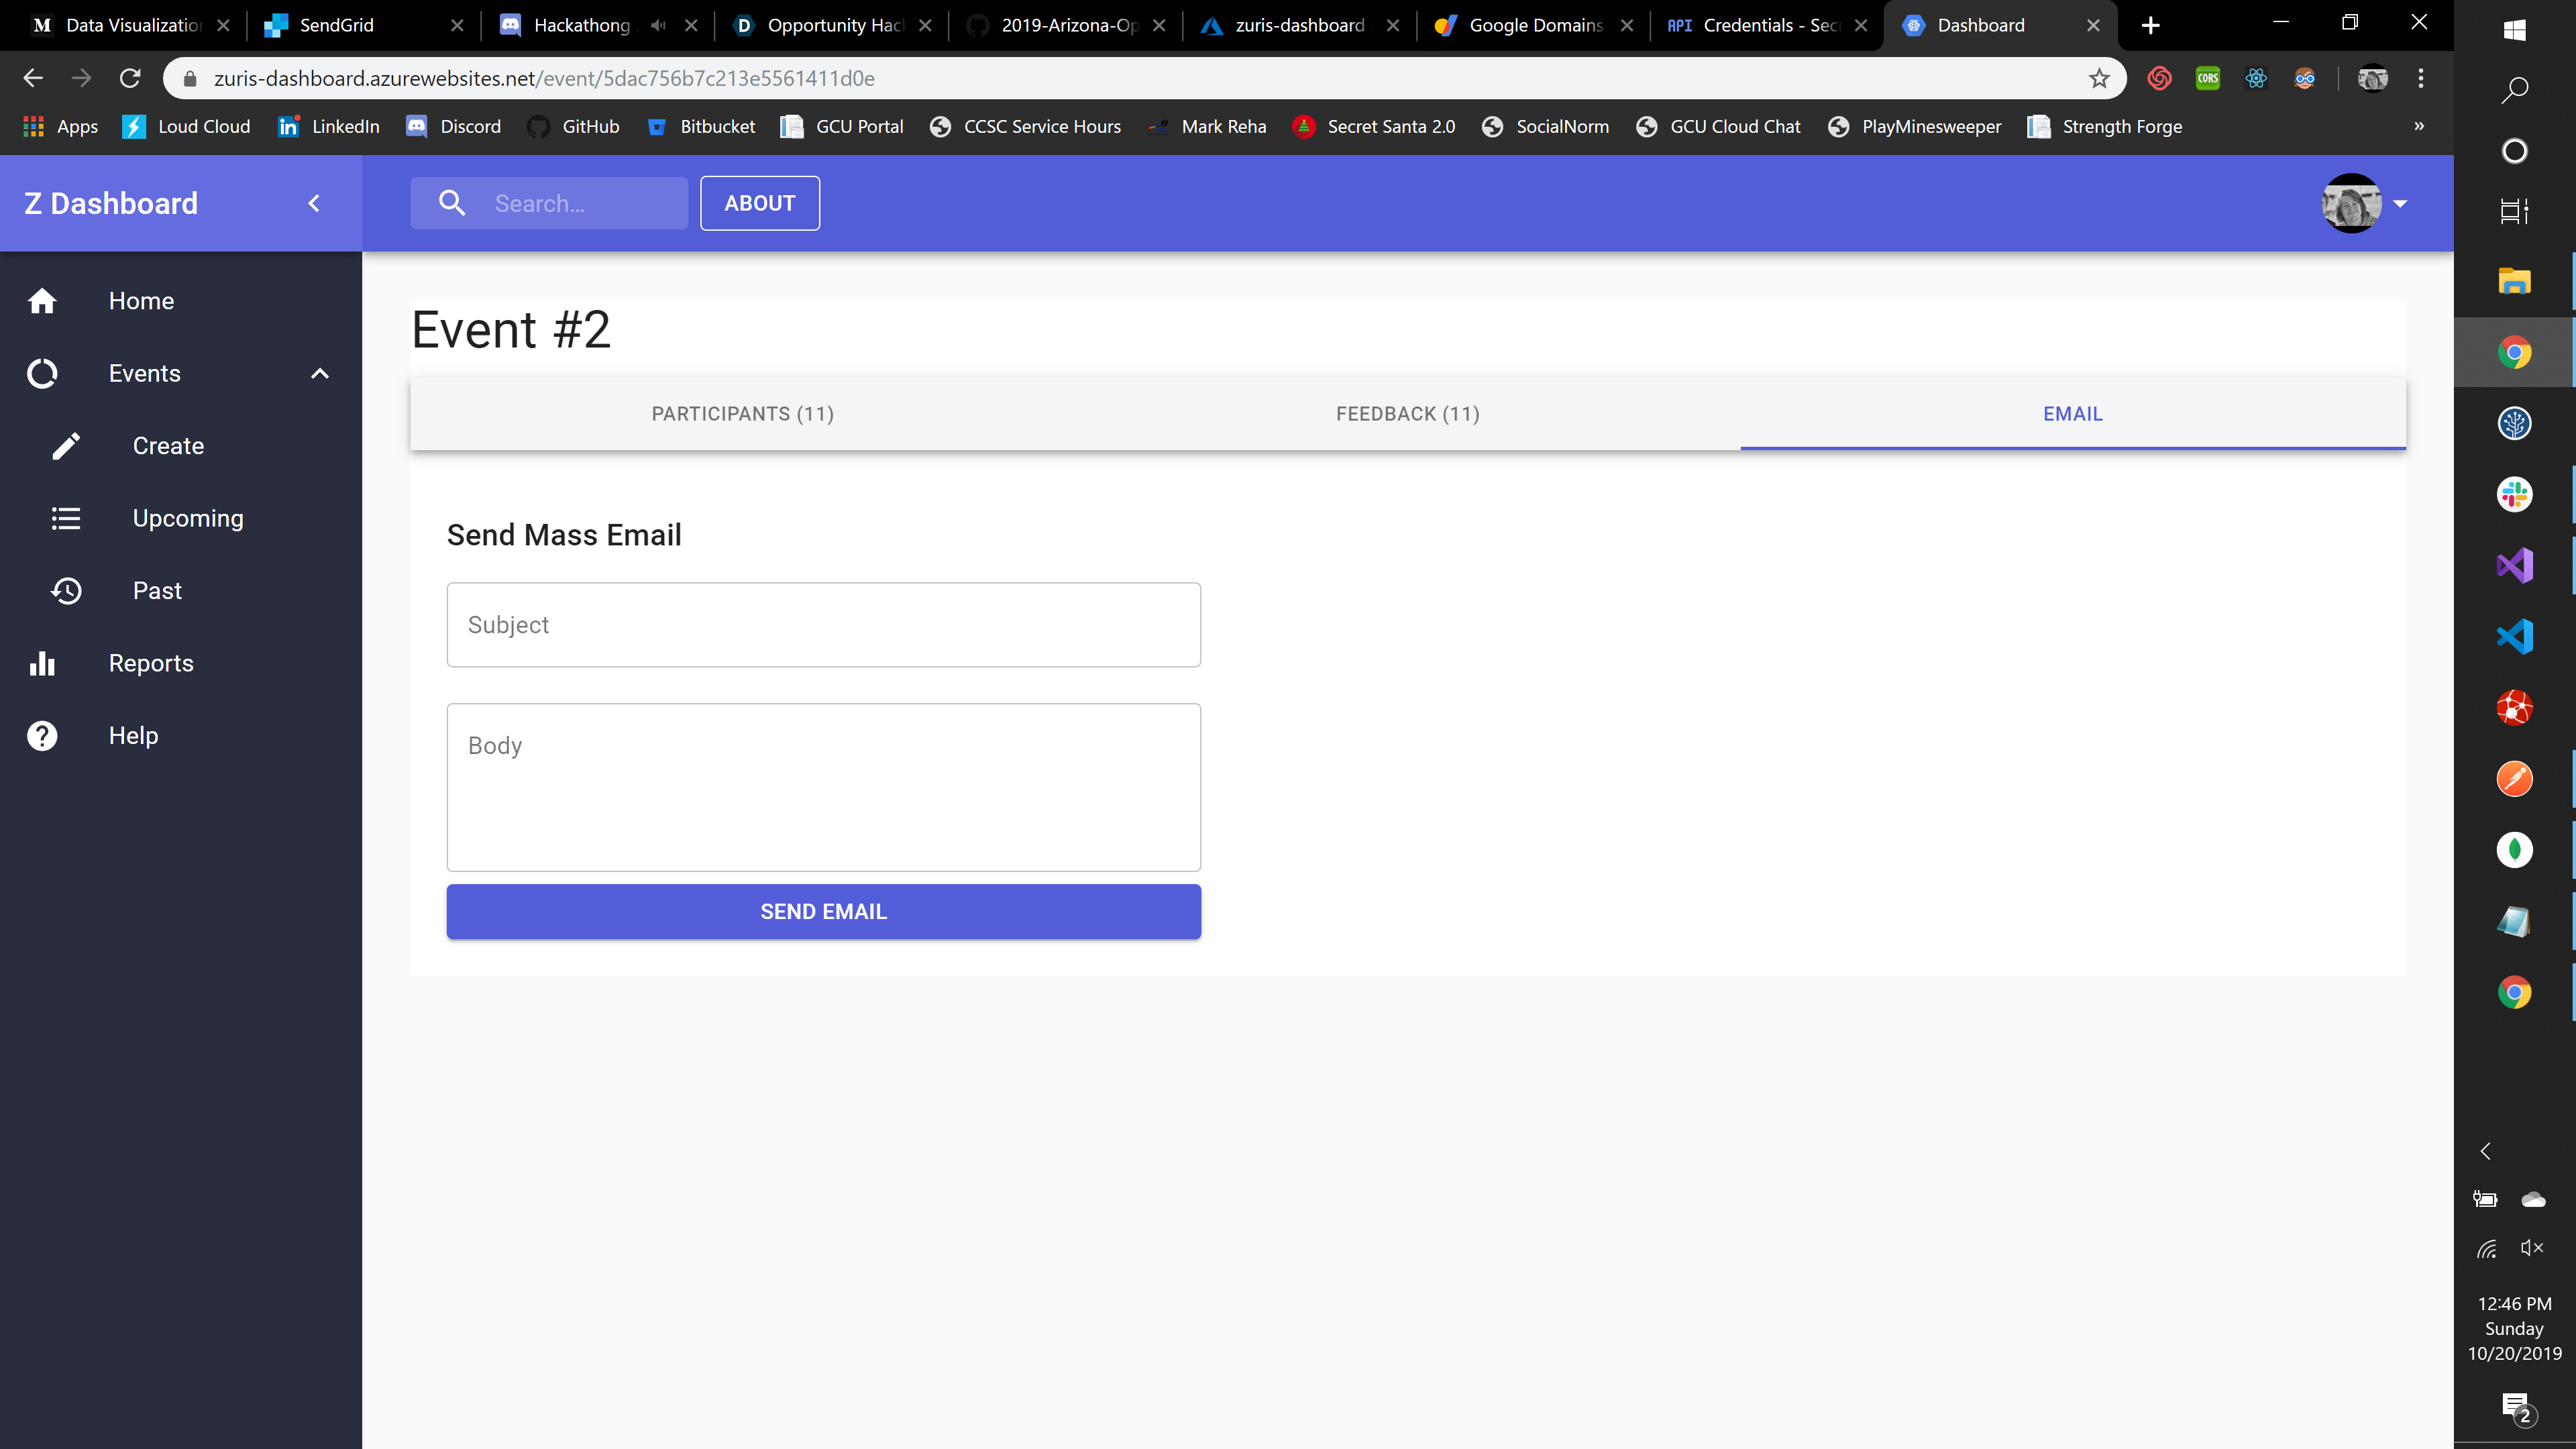Screen dimensions: 2576x1449
Task: Unmute sound from system tray speaker icon
Action: pyautogui.click(x=2532, y=1247)
